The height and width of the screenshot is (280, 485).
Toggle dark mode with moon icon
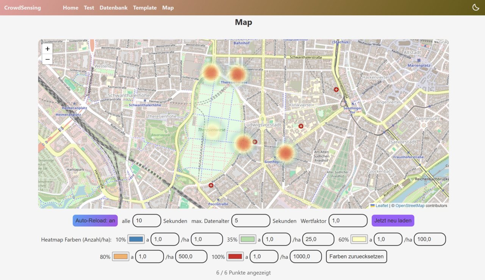pos(476,8)
